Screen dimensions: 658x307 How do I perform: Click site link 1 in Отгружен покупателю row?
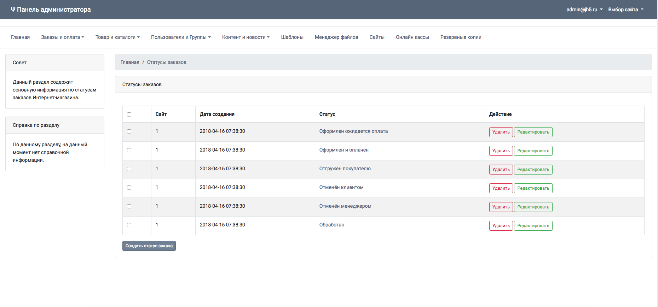click(157, 169)
